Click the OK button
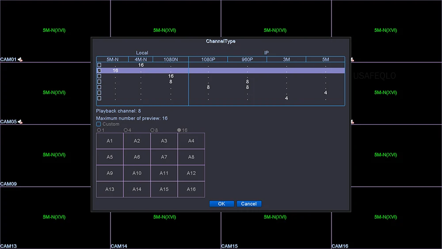Image resolution: width=442 pixels, height=249 pixels. [221, 203]
